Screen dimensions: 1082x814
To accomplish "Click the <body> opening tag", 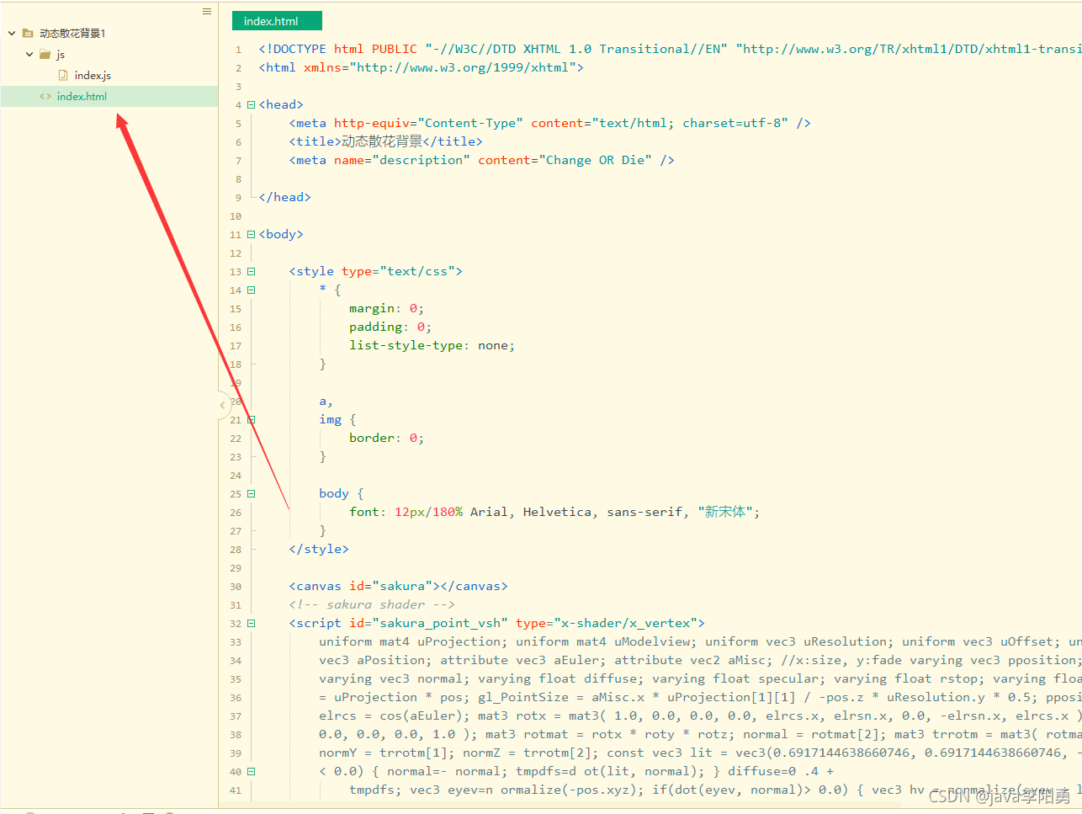I will (x=281, y=234).
